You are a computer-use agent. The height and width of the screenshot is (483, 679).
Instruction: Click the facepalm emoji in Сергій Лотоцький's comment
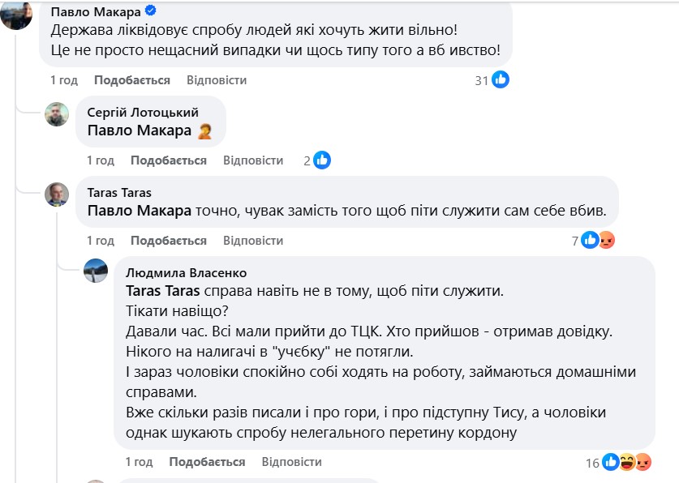(x=205, y=130)
